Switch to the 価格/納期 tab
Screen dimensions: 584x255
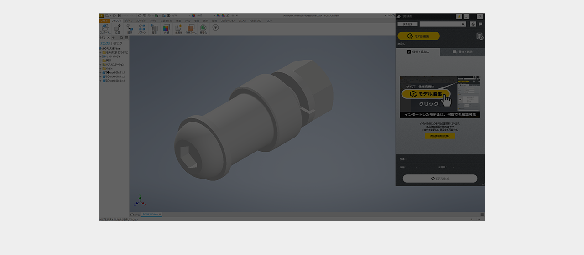462,52
